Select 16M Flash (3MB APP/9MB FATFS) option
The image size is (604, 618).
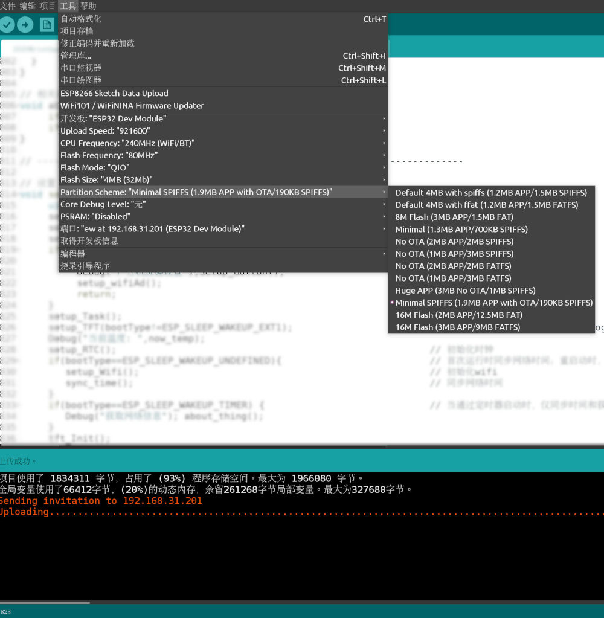click(x=457, y=327)
